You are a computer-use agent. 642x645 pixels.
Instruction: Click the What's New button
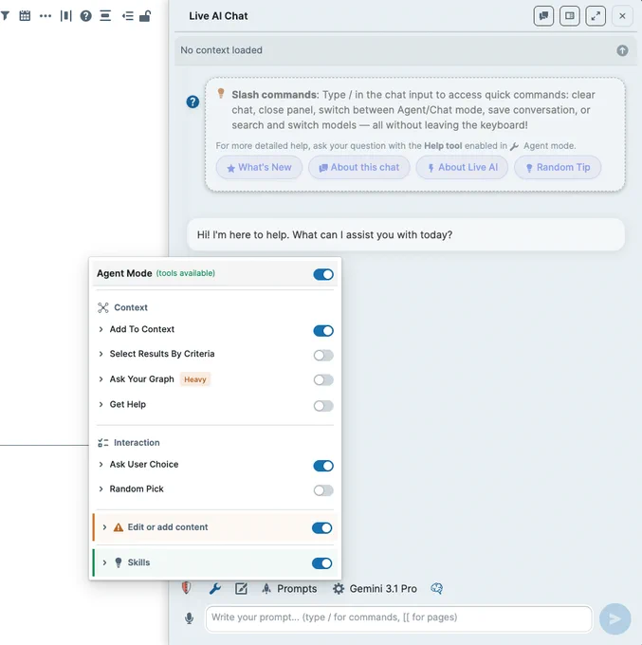click(x=259, y=168)
